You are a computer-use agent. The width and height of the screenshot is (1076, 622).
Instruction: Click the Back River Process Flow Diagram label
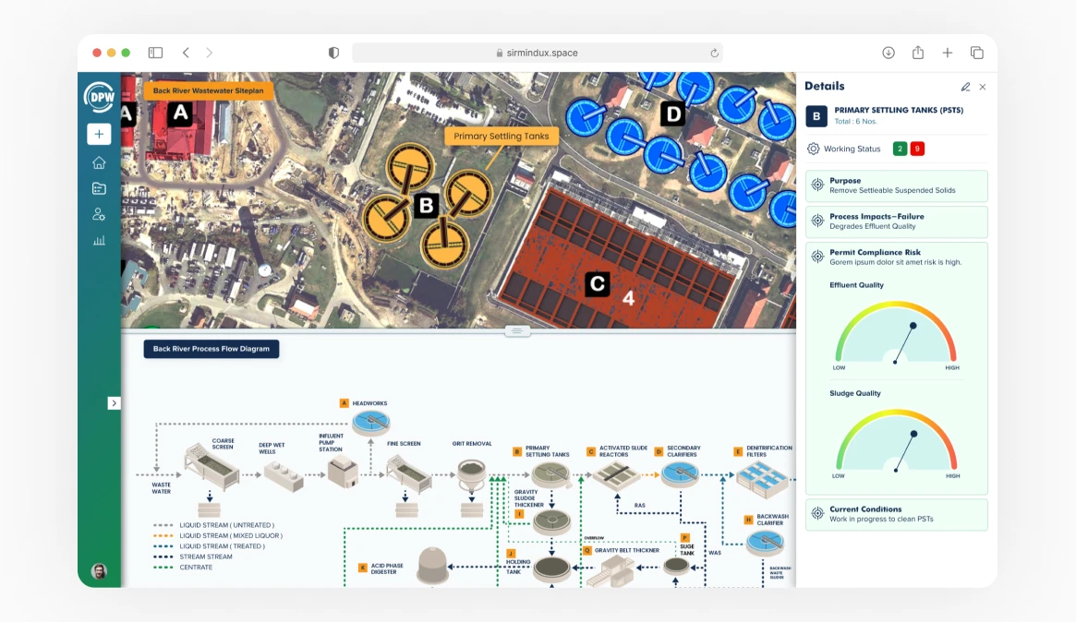pyautogui.click(x=212, y=349)
